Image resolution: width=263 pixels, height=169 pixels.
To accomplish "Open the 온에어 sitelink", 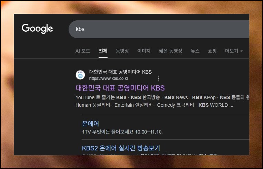I will [x=90, y=124].
